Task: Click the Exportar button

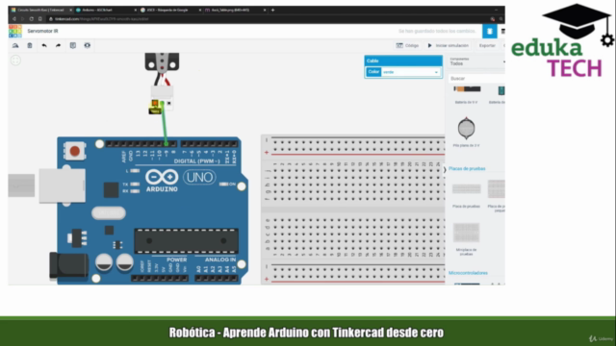Action: (x=487, y=45)
